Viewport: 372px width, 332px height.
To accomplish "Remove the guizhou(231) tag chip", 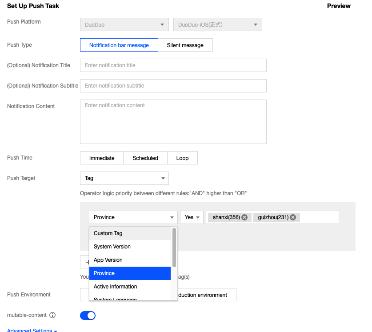I will 293,217.
